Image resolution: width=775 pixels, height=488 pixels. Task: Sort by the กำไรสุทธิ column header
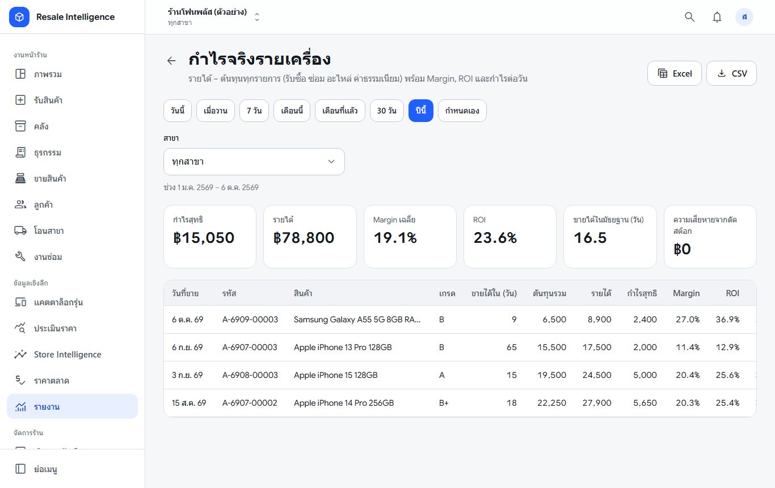point(642,293)
